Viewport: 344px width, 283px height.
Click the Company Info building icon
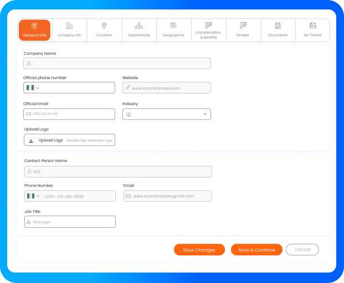click(x=69, y=25)
